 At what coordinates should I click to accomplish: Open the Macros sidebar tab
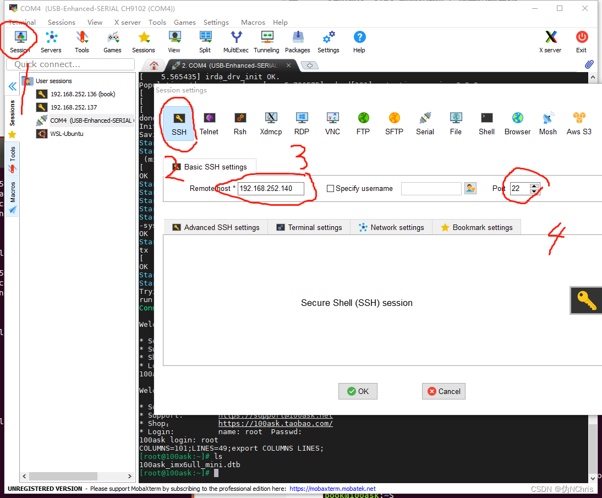click(x=13, y=197)
